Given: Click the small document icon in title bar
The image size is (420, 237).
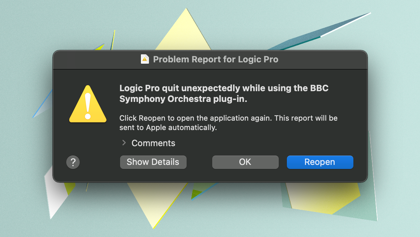Looking at the screenshot, I should [145, 59].
